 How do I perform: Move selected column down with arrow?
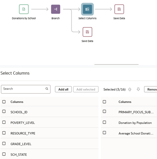coord(138,89)
